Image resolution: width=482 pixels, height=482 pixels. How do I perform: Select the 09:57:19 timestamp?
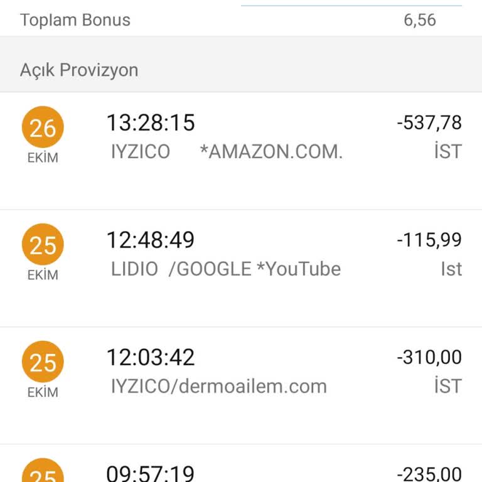[151, 473]
